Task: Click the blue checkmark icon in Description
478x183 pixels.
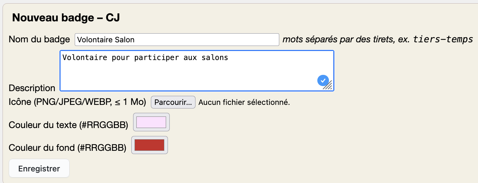Action: pyautogui.click(x=323, y=81)
